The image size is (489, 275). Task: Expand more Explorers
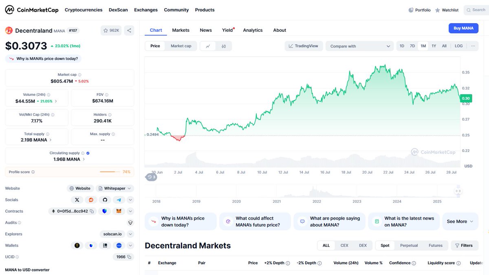[x=130, y=234]
